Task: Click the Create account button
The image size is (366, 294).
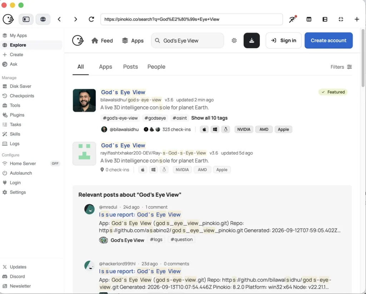Action: pos(328,40)
